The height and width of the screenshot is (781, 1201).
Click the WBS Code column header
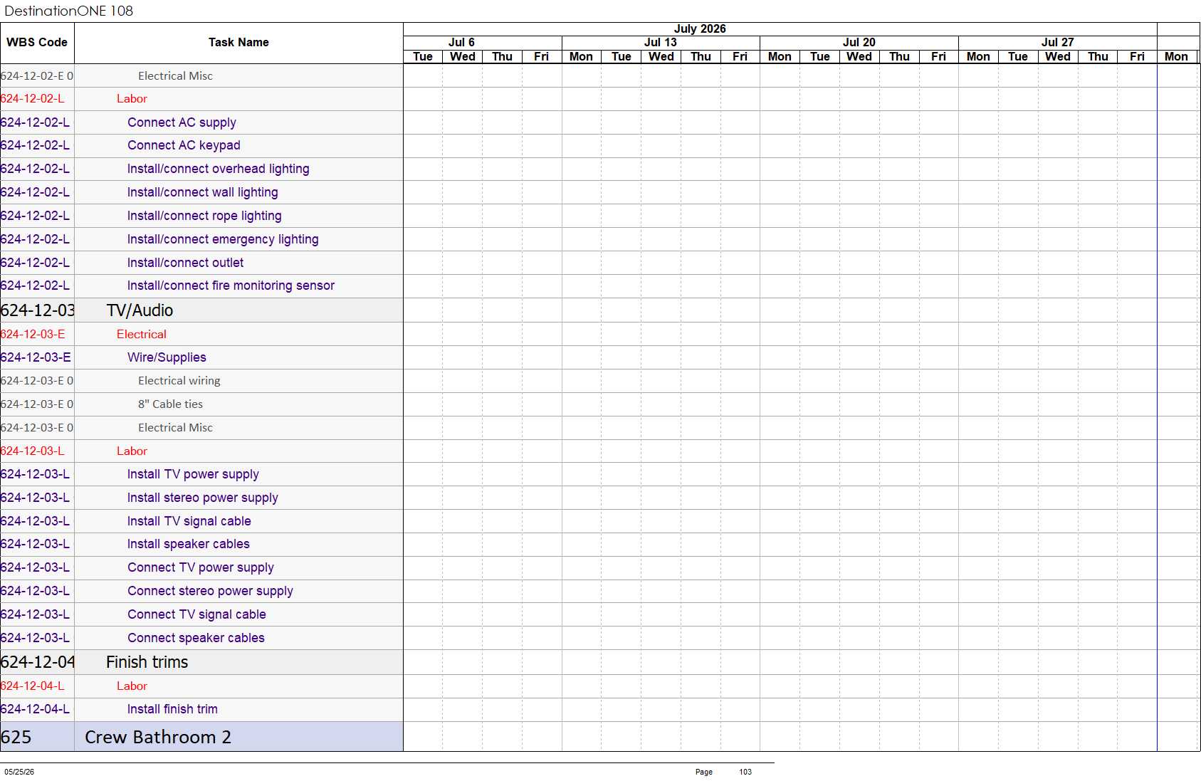click(x=37, y=43)
